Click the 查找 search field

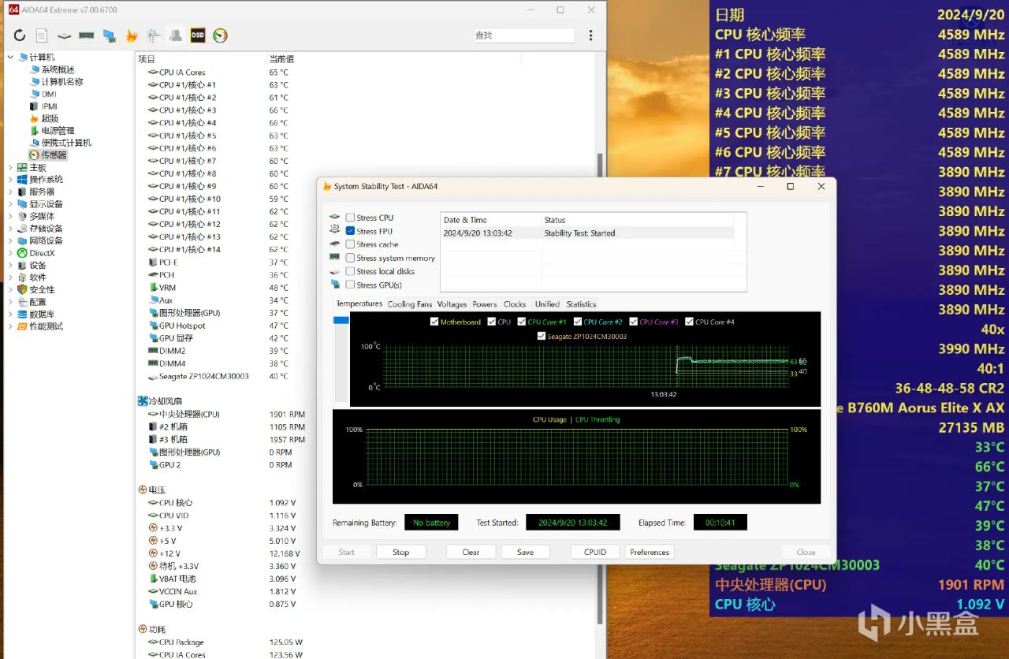tap(523, 35)
